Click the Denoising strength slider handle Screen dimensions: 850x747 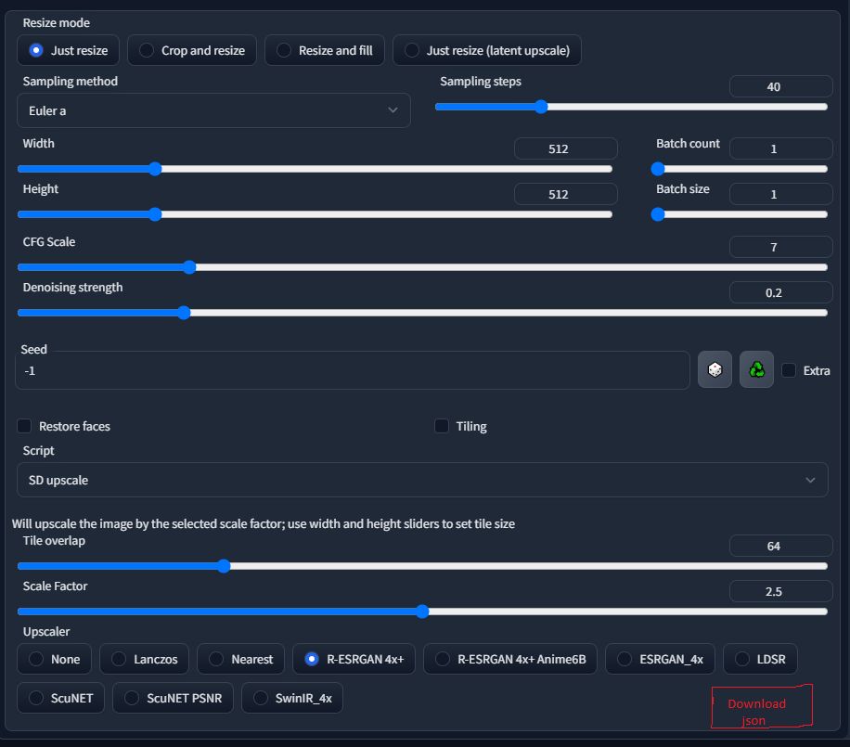184,312
